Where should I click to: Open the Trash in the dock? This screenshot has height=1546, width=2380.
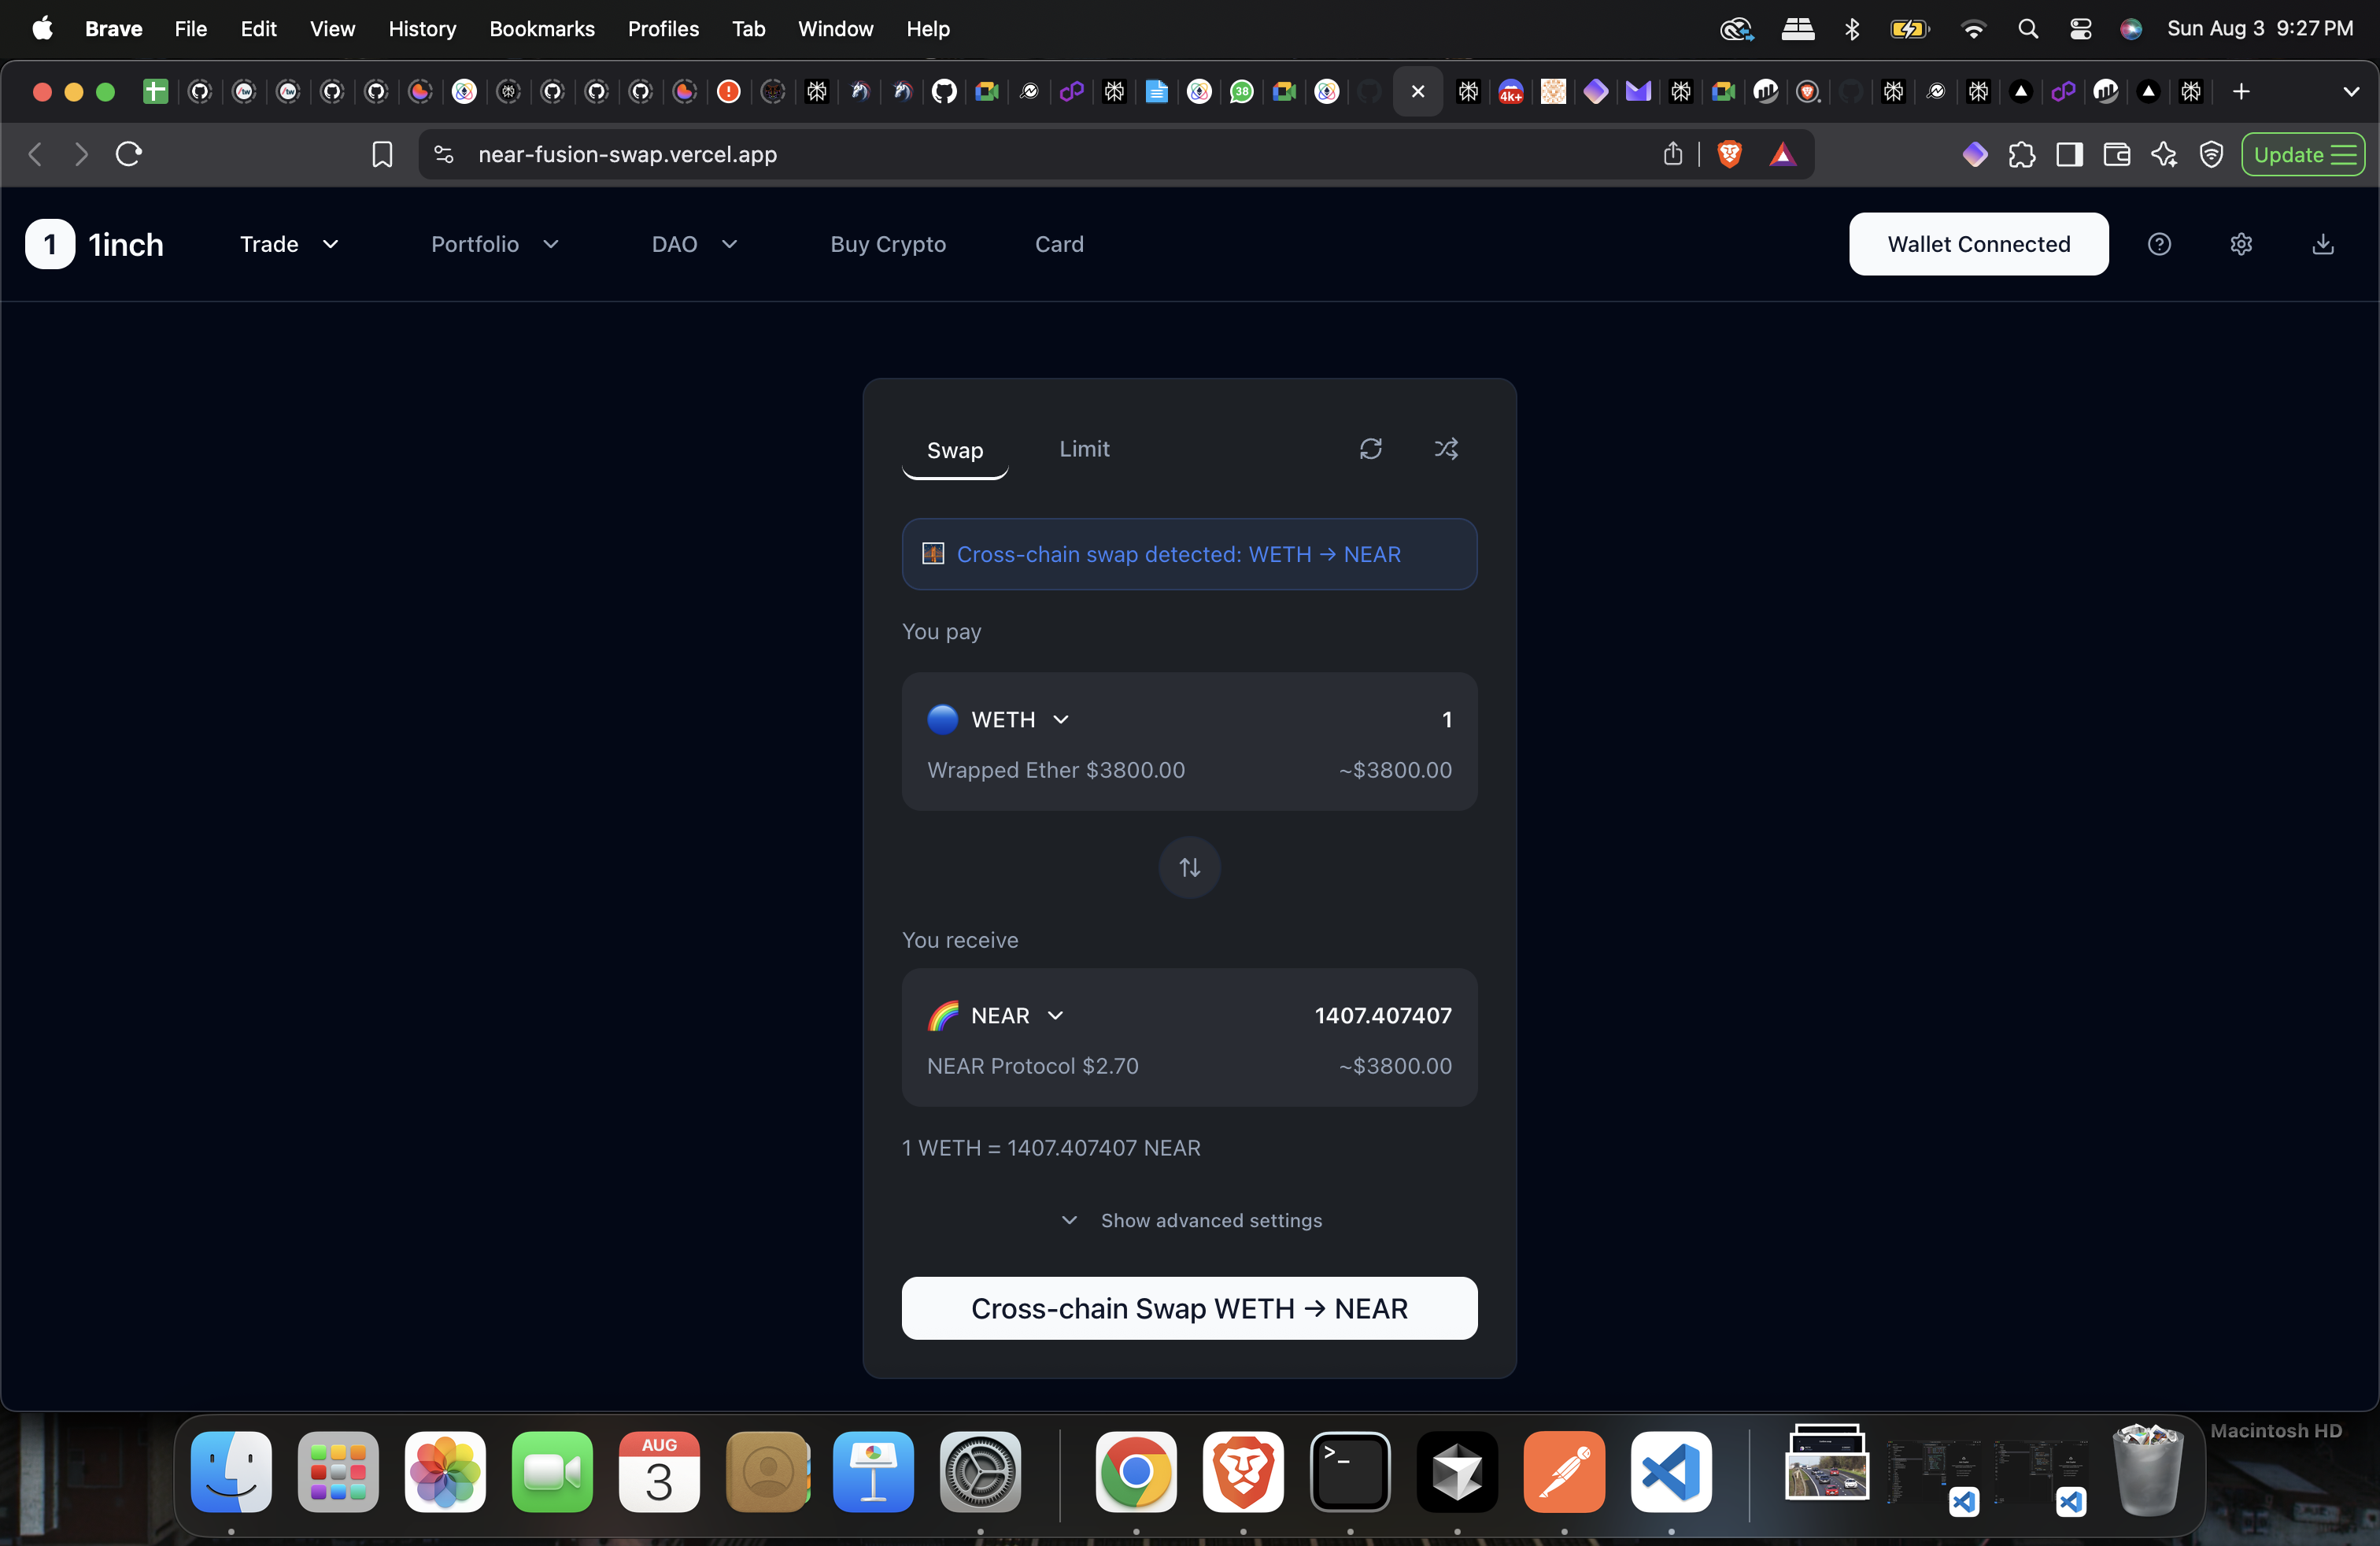click(2147, 1470)
